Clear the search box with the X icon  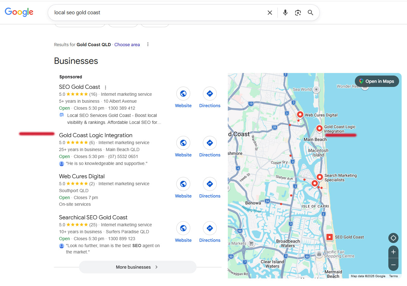pos(270,13)
